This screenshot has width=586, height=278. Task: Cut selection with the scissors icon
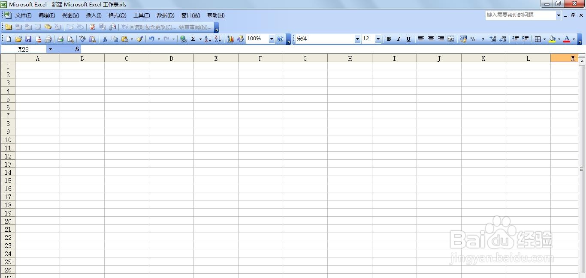coord(105,39)
